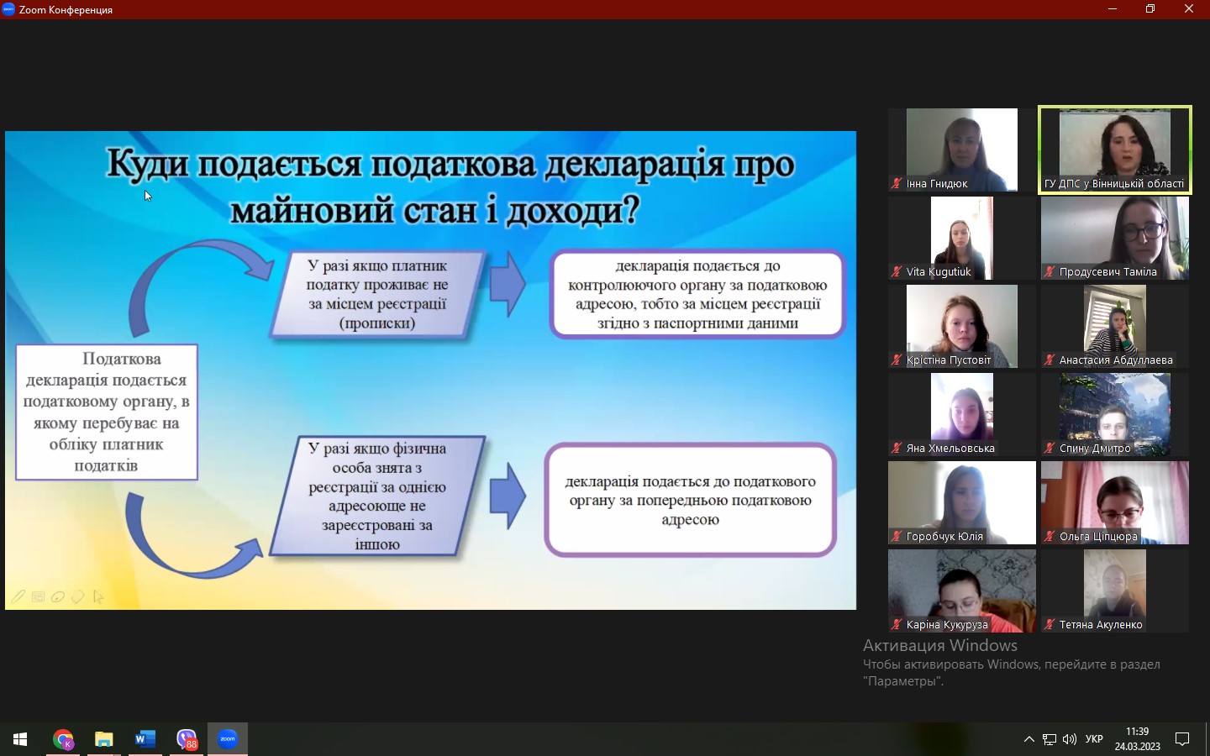The image size is (1210, 756).
Task: Open the volume control in system tray
Action: 1069,739
